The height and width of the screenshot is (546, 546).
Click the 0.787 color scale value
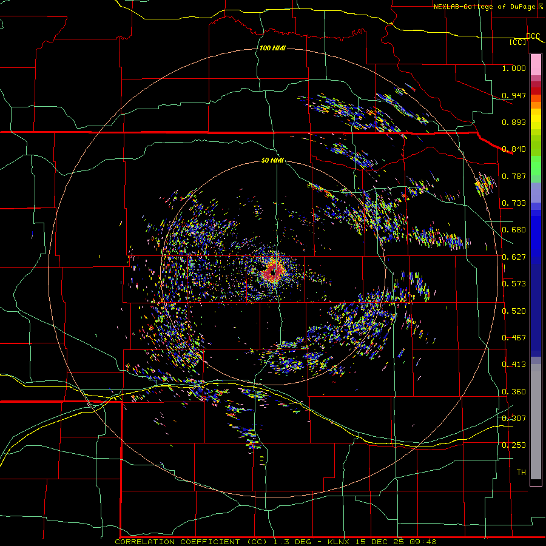point(514,176)
